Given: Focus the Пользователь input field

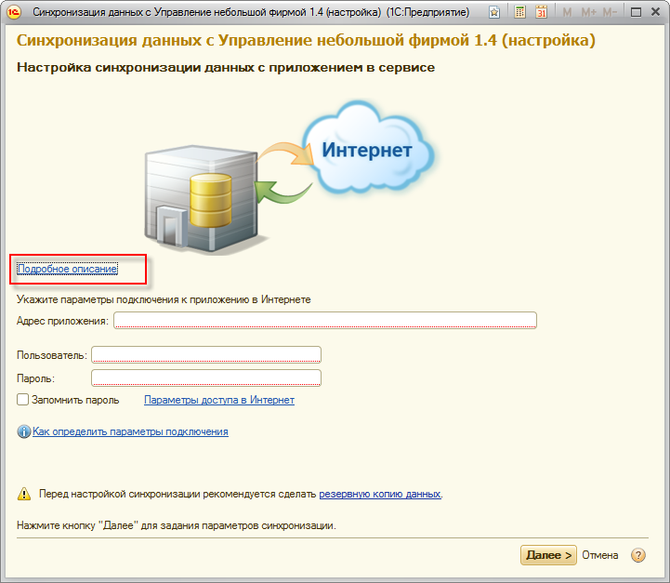Looking at the screenshot, I should tap(206, 355).
